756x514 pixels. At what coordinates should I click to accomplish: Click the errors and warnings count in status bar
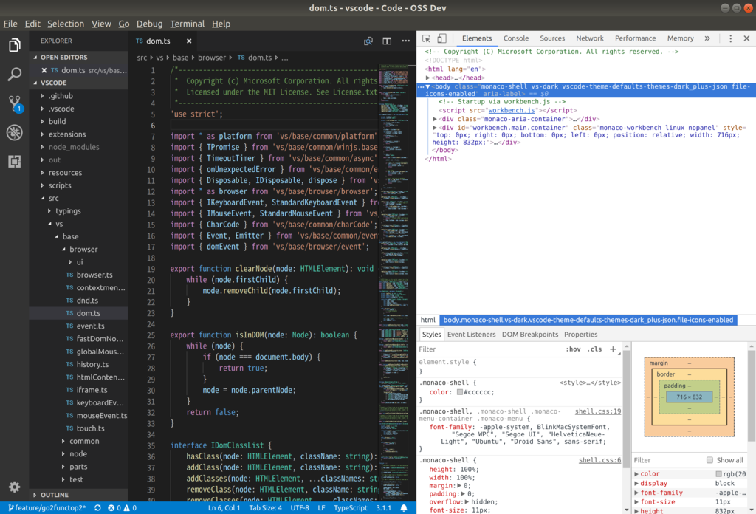click(x=122, y=508)
